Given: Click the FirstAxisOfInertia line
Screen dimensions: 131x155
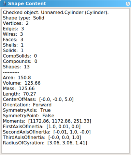Looking at the screenshot, I should click(42, 127).
